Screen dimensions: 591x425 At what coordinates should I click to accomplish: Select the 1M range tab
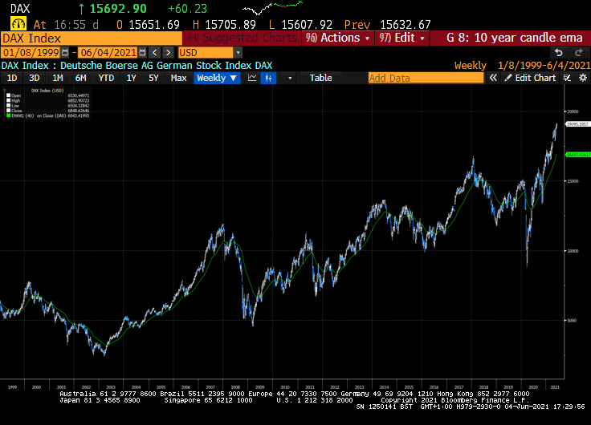(57, 78)
